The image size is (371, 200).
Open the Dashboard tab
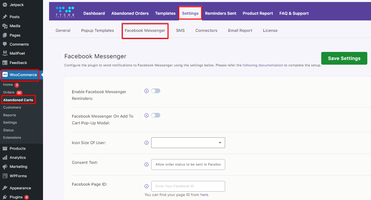pyautogui.click(x=94, y=13)
